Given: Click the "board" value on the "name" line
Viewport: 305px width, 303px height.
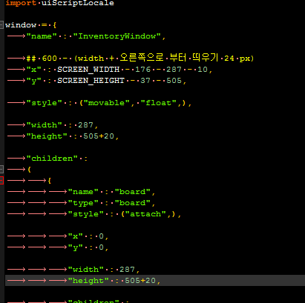Looking at the screenshot, I should (132, 192).
